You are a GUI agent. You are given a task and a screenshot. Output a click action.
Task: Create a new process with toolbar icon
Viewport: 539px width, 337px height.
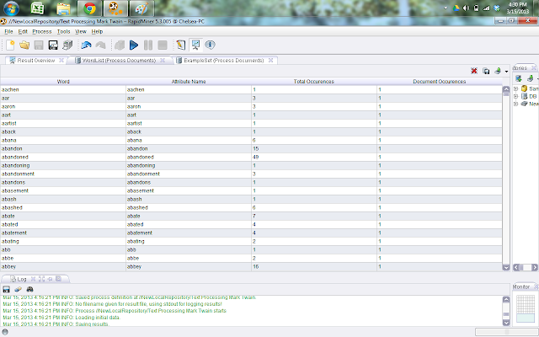tap(10, 45)
